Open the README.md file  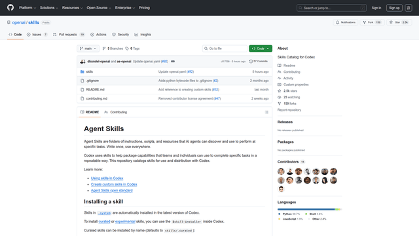(95, 90)
